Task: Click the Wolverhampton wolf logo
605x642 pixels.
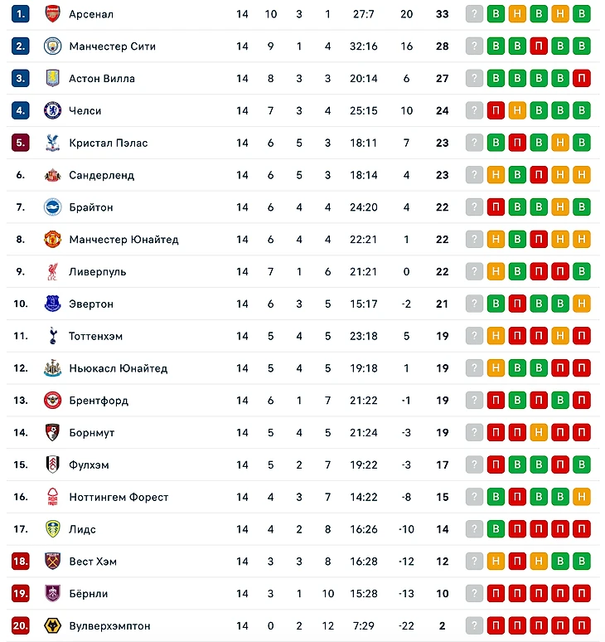Action: coord(52,625)
